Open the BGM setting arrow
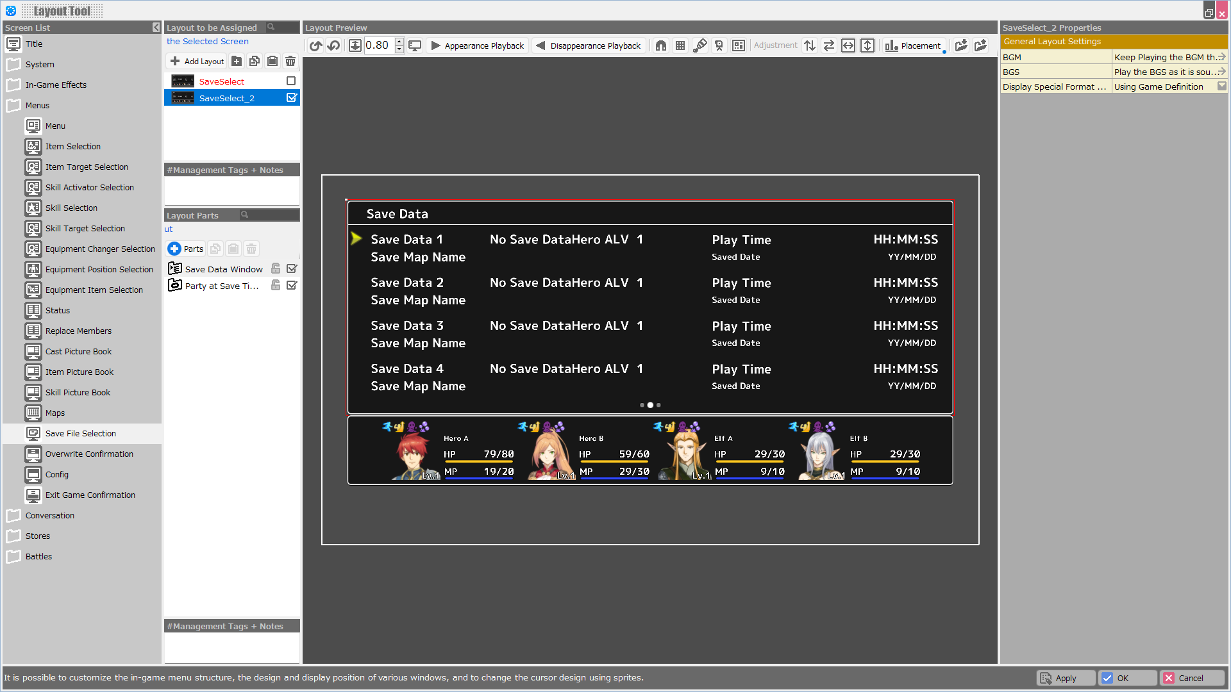 (x=1221, y=57)
